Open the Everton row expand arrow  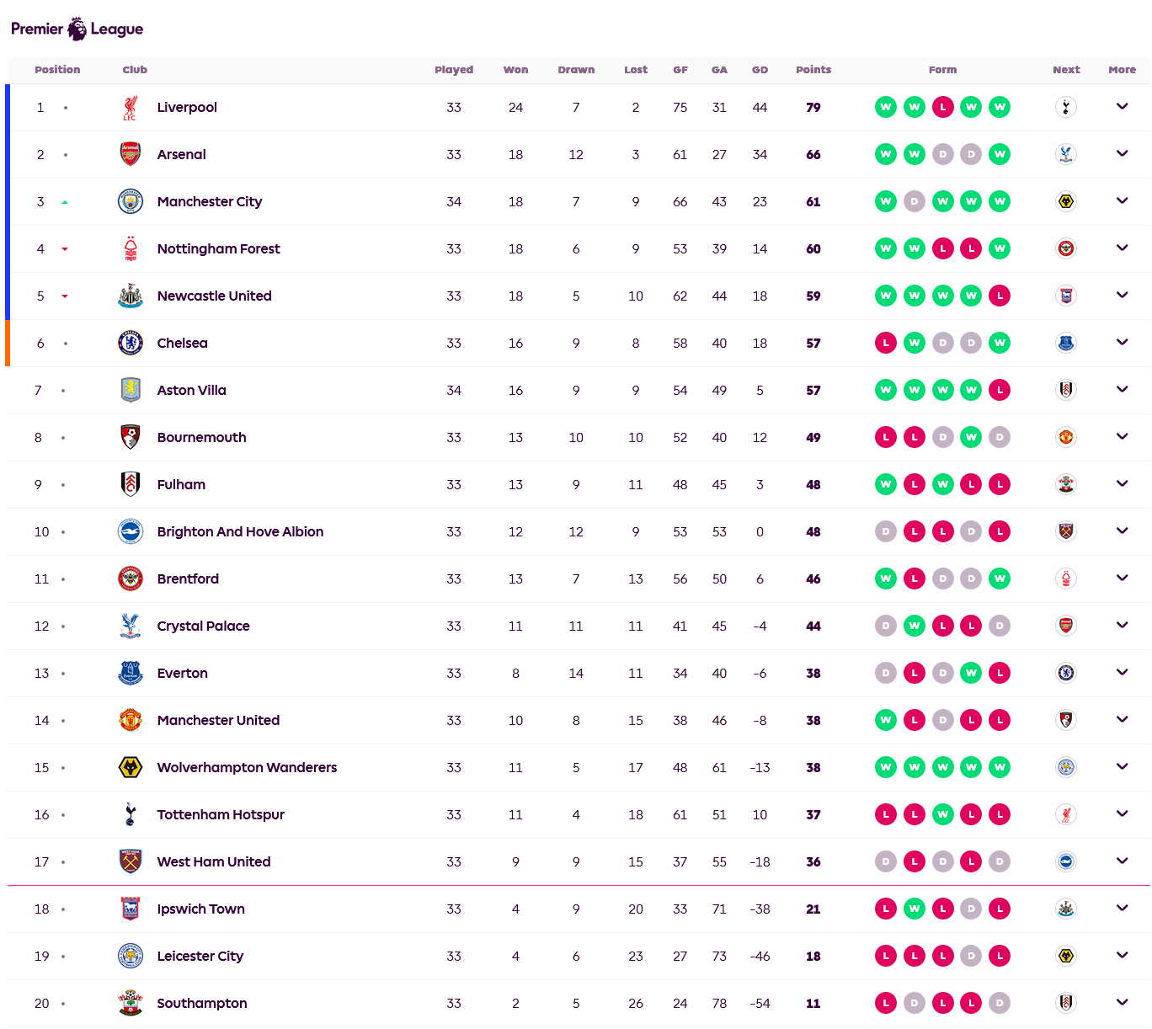1122,673
